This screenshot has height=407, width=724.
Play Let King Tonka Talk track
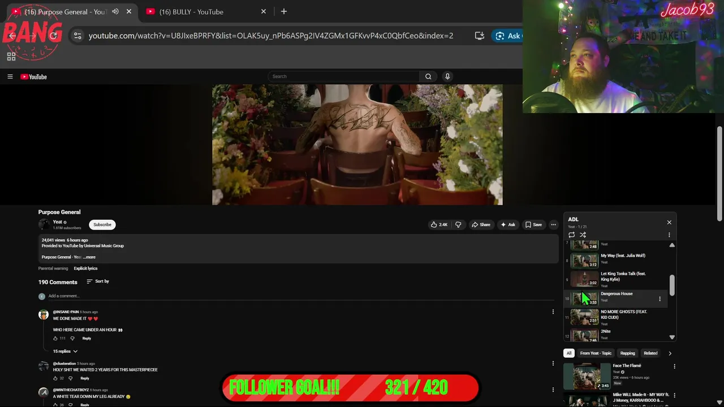(615, 279)
